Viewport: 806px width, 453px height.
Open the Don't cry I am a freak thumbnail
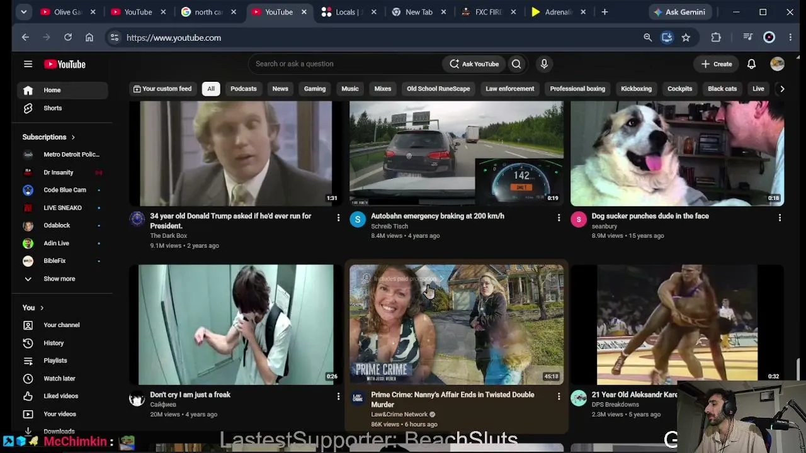[236, 325]
